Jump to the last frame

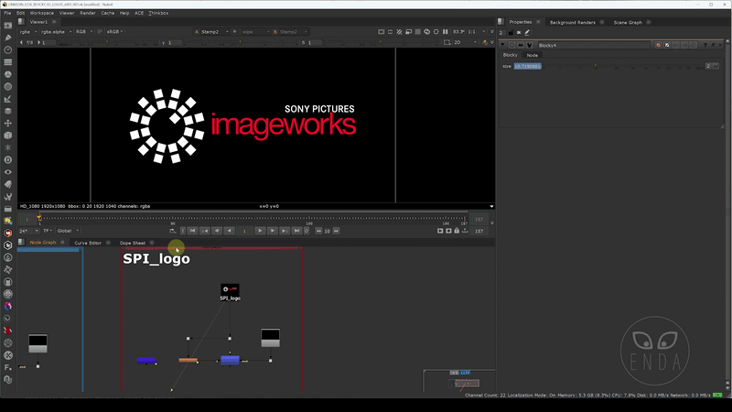[x=296, y=231]
